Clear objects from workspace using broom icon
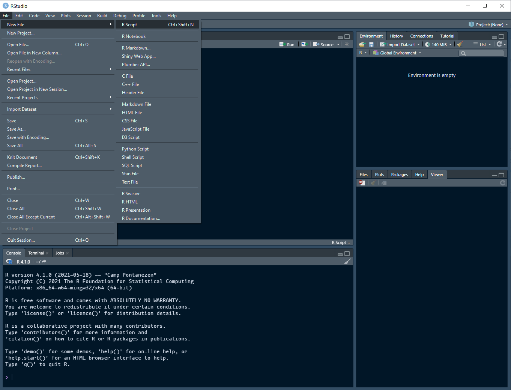The height and width of the screenshot is (390, 511). [x=459, y=44]
